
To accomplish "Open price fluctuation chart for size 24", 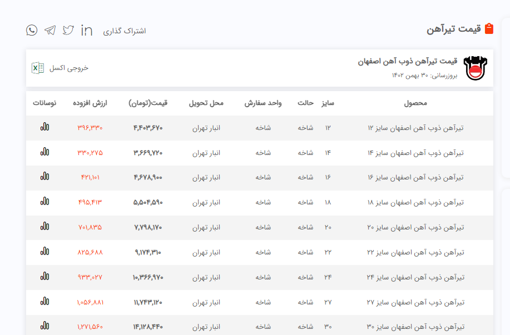I will point(44,277).
